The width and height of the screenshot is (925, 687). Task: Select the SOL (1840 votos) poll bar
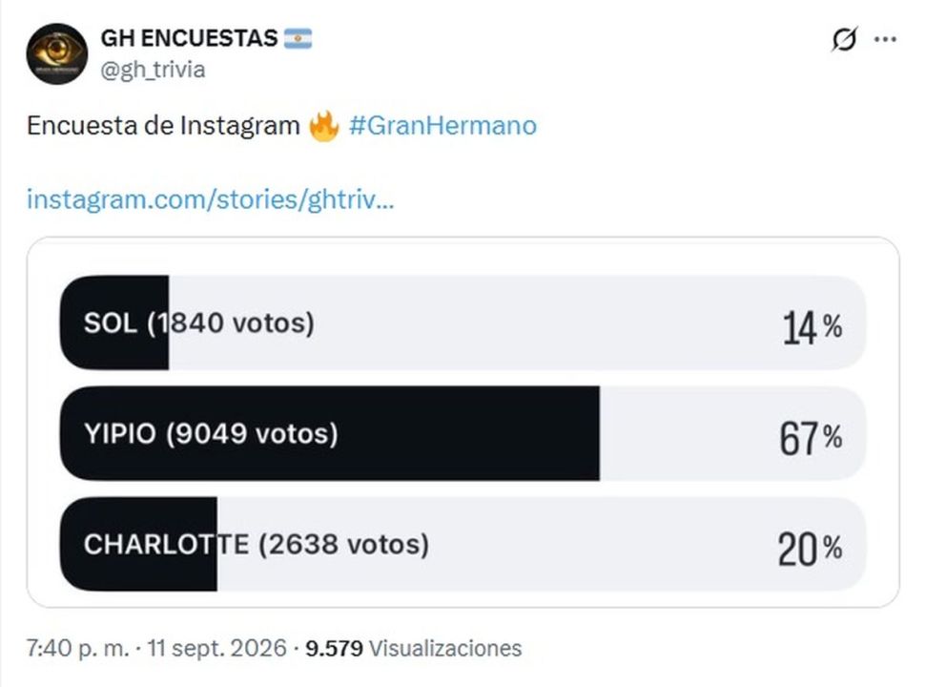pyautogui.click(x=463, y=323)
